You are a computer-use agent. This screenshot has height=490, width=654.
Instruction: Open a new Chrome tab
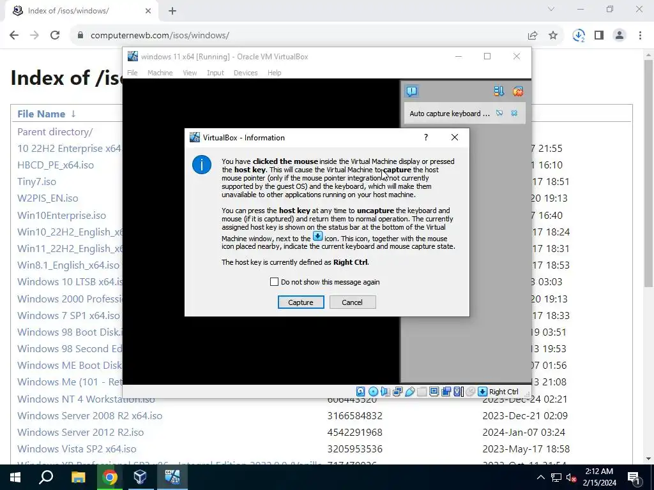pos(172,11)
